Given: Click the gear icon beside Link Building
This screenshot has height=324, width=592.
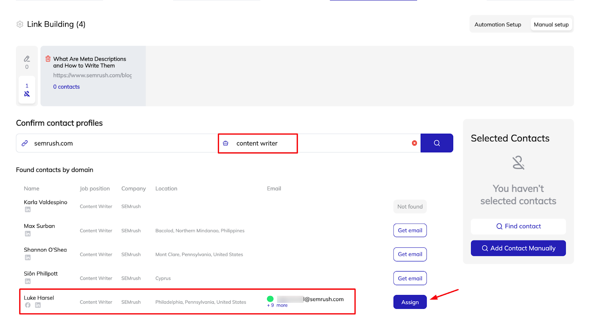Looking at the screenshot, I should pyautogui.click(x=20, y=24).
